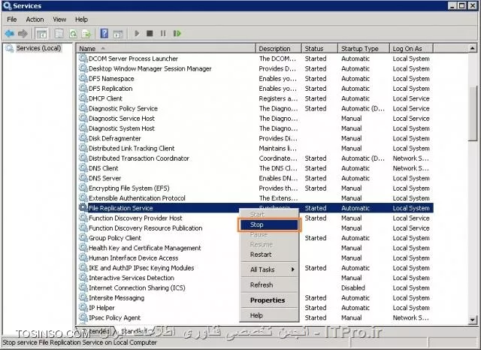Click the scrollbar up arrow

pyautogui.click(x=473, y=48)
